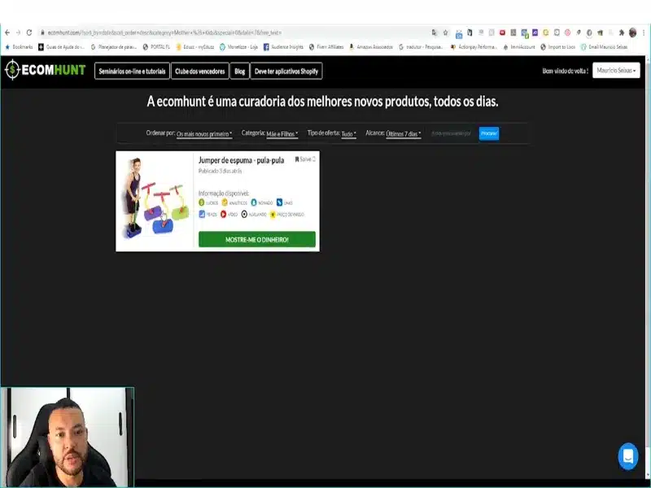Viewport: 651px width, 488px height.
Task: Go back in the browser
Action: pyautogui.click(x=7, y=33)
